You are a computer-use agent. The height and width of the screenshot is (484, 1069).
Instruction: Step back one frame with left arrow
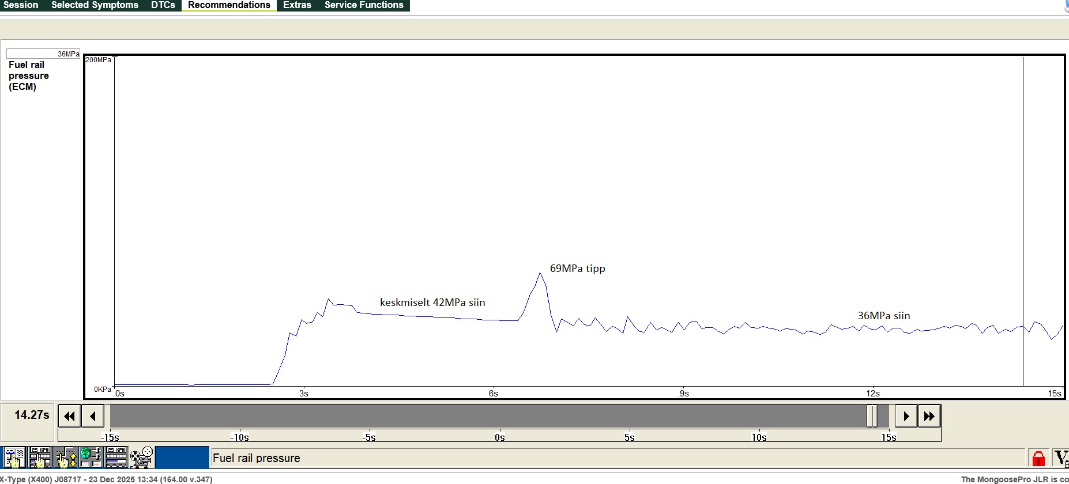coord(93,416)
